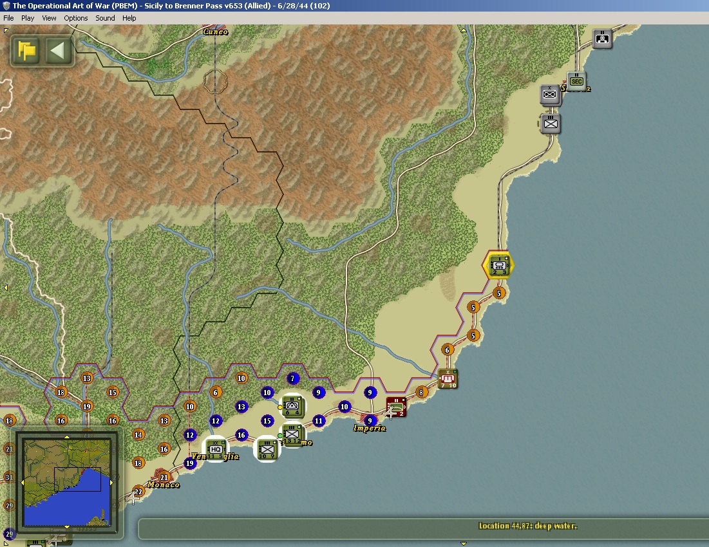
Task: Click the yellow flags button
Action: (26, 50)
